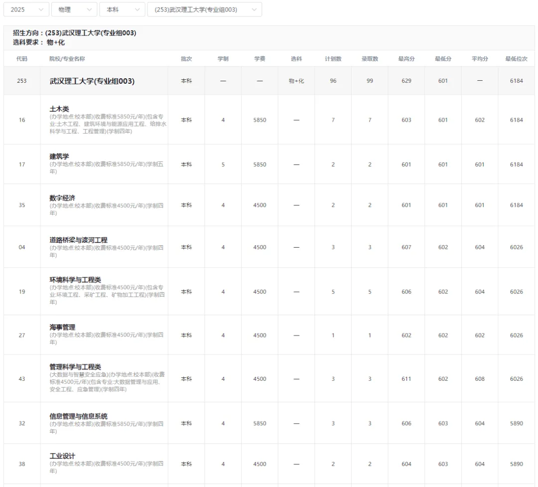Click the 最低位次 column header
Screen dimensions: 538x487
point(517,59)
